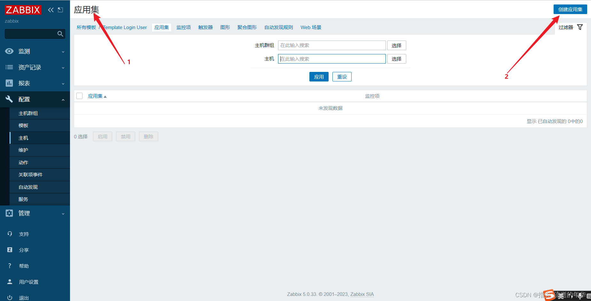The width and height of the screenshot is (591, 301).
Task: Open the 主机群组 submenu item
Action: [40, 113]
